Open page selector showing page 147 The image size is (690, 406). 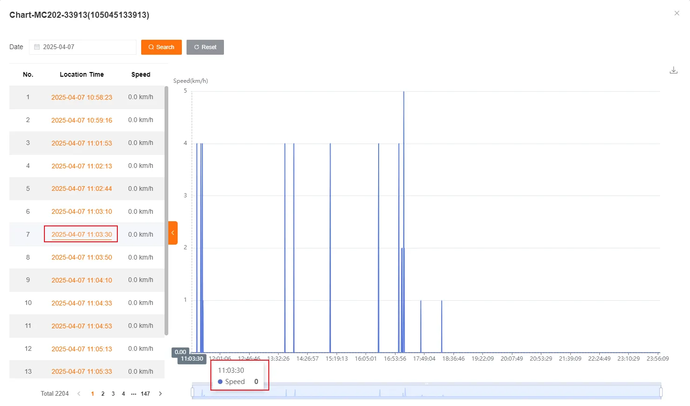[145, 393]
